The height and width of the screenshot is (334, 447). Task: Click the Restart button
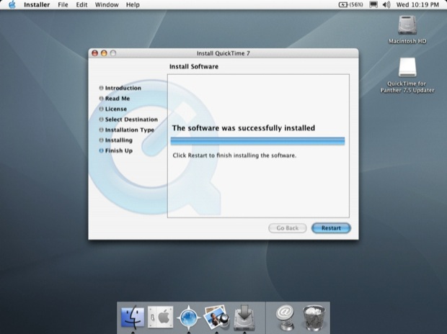pos(331,227)
